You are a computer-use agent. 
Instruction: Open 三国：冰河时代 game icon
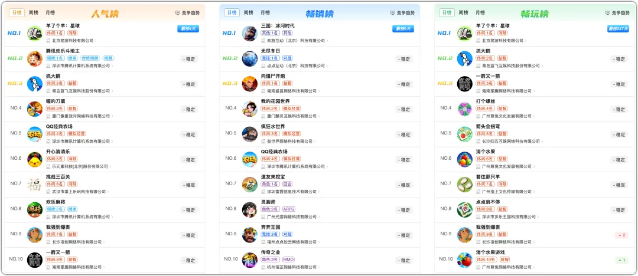pyautogui.click(x=249, y=34)
